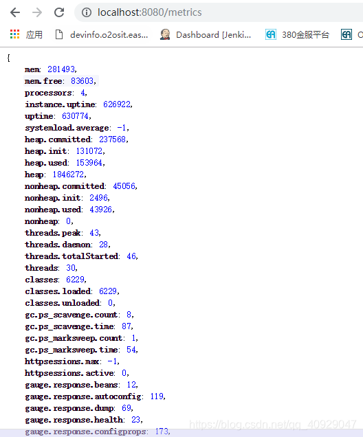Click the gc.ps_marksweep.time value 54
Screen dimensions: 363x437
131,350
